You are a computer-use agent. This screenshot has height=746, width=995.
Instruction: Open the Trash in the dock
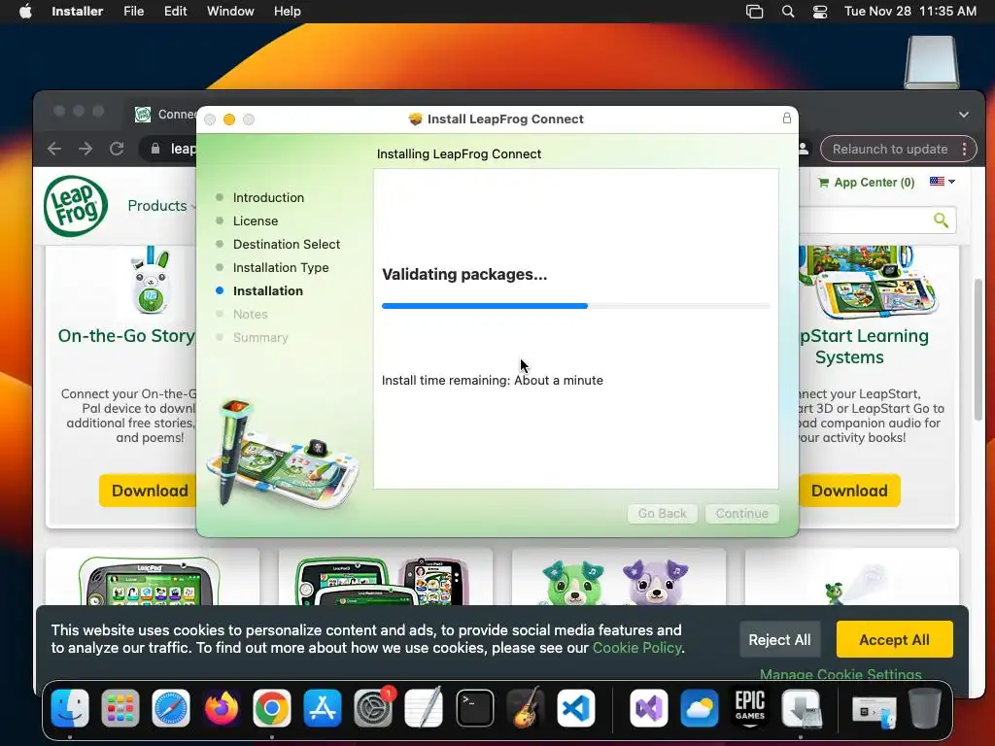click(925, 708)
